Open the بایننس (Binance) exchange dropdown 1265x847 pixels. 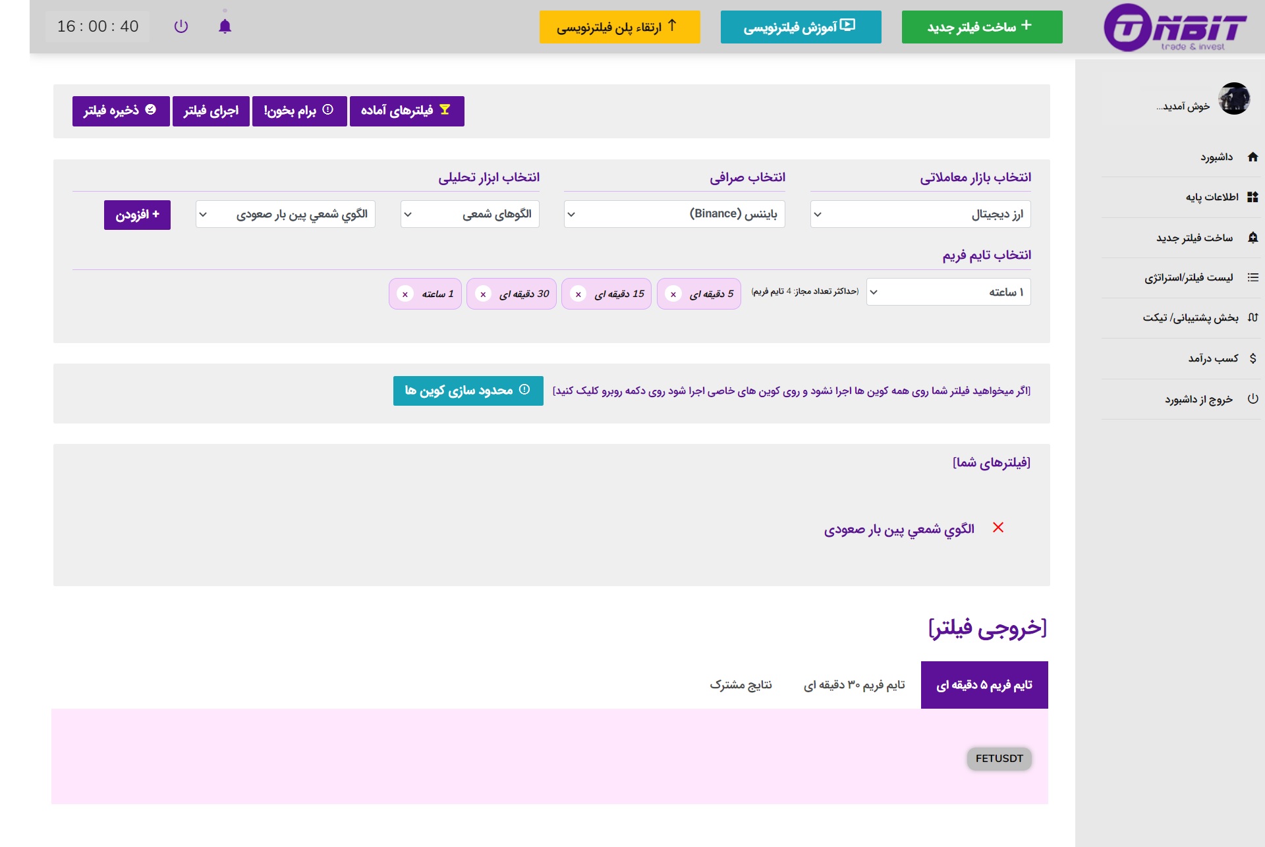click(x=674, y=214)
